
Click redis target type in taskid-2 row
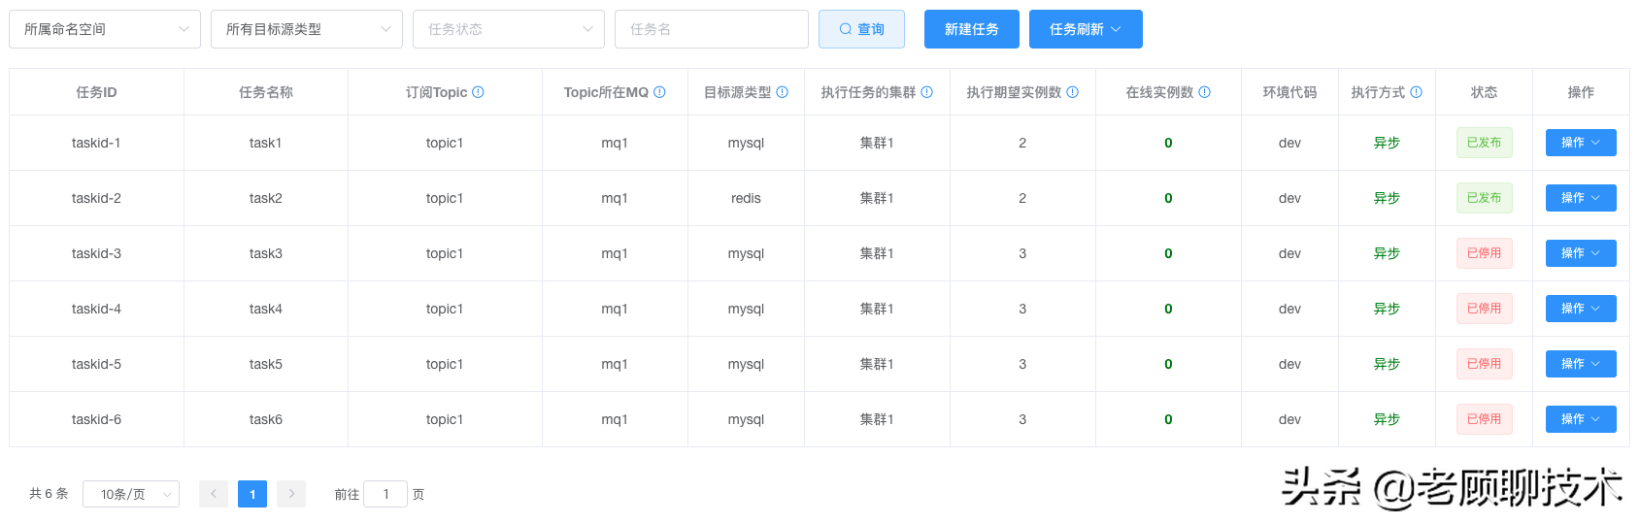click(x=746, y=198)
